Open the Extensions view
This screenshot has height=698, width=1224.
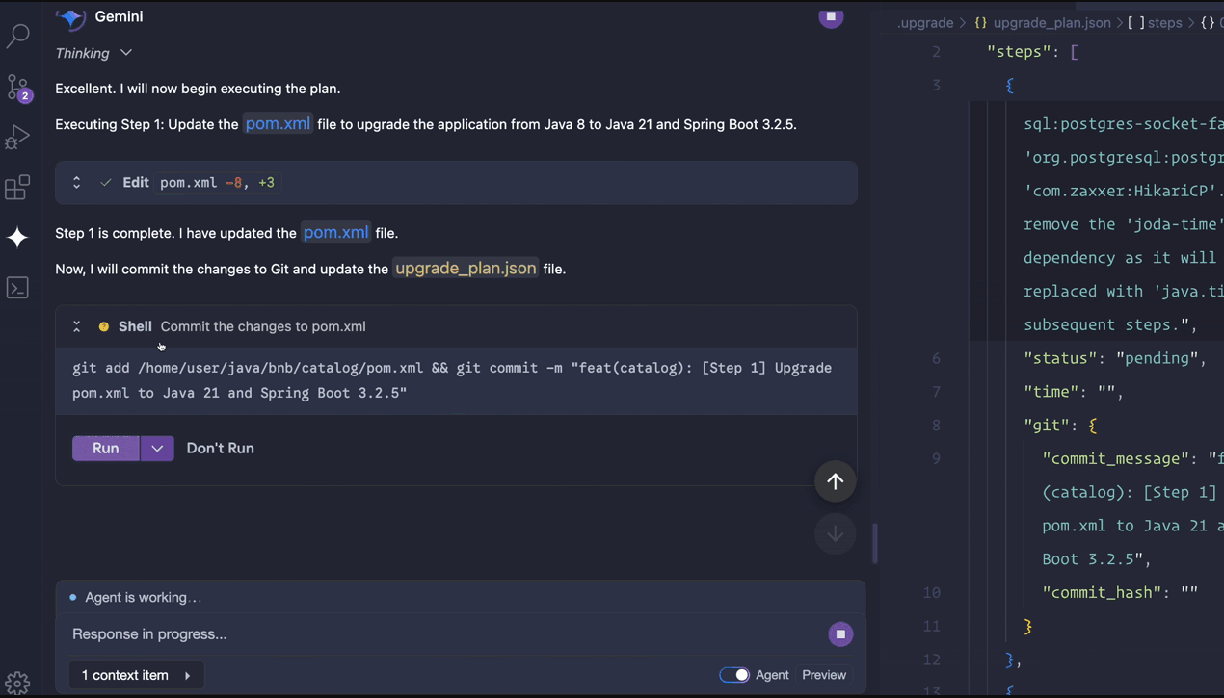(x=17, y=187)
